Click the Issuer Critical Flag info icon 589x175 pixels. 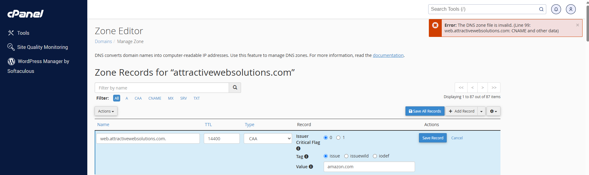(298, 149)
